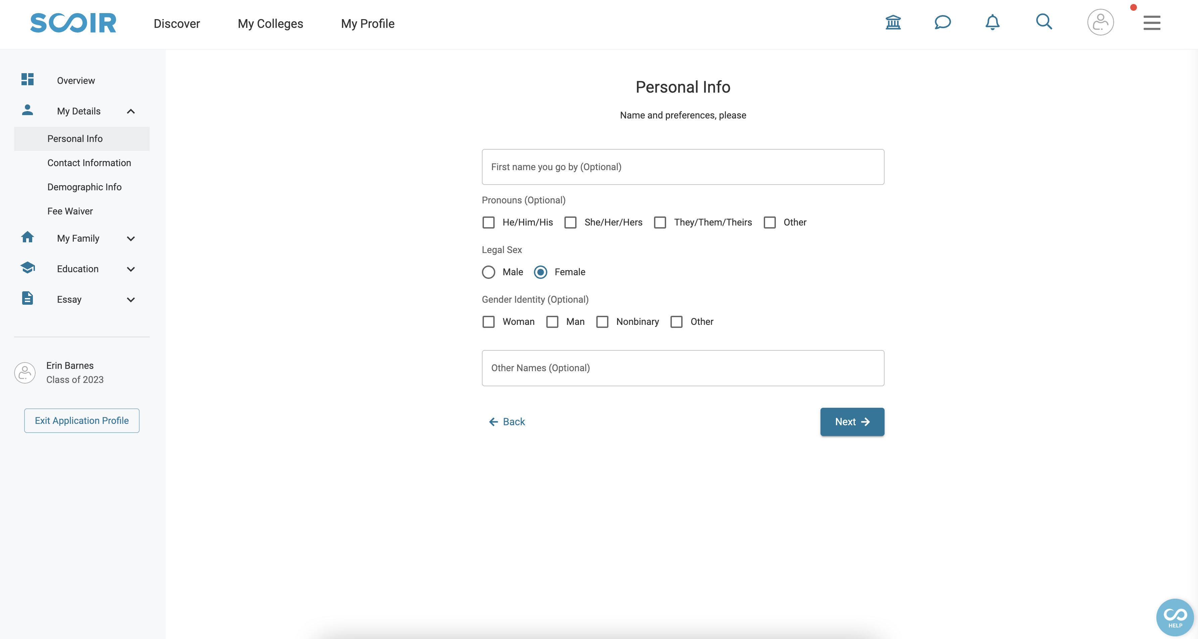
Task: Open the hamburger menu
Action: (x=1152, y=22)
